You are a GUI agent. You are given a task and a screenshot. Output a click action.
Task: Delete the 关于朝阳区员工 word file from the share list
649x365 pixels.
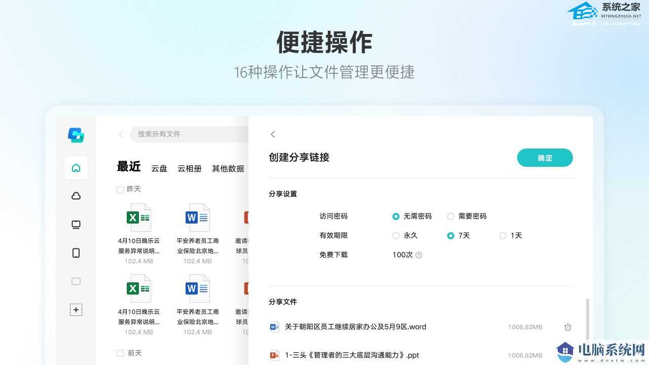click(x=568, y=327)
